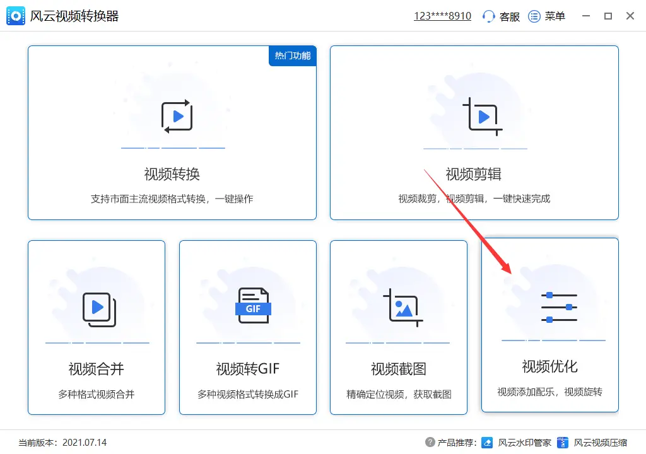This screenshot has height=454, width=646.
Task: Open the 风云视频压缩 link
Action: coord(601,443)
